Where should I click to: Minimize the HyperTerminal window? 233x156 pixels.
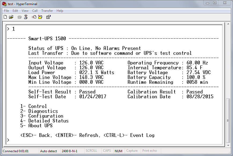coord(208,3)
